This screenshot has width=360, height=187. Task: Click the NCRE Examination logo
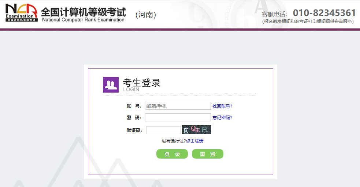tap(22, 12)
